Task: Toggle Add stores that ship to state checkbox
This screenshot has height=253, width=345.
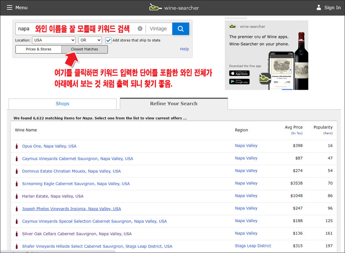Action: 108,40
